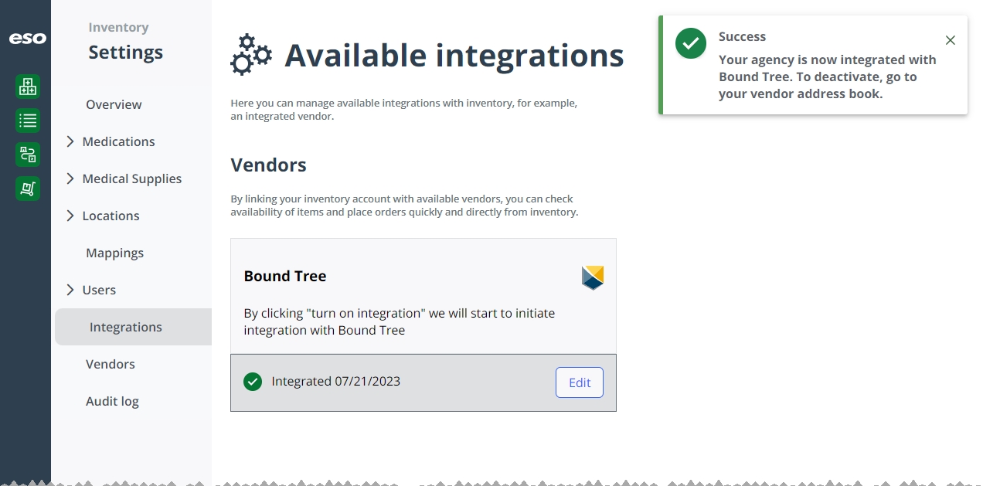Click the 'turn on integration' description text

[400, 321]
